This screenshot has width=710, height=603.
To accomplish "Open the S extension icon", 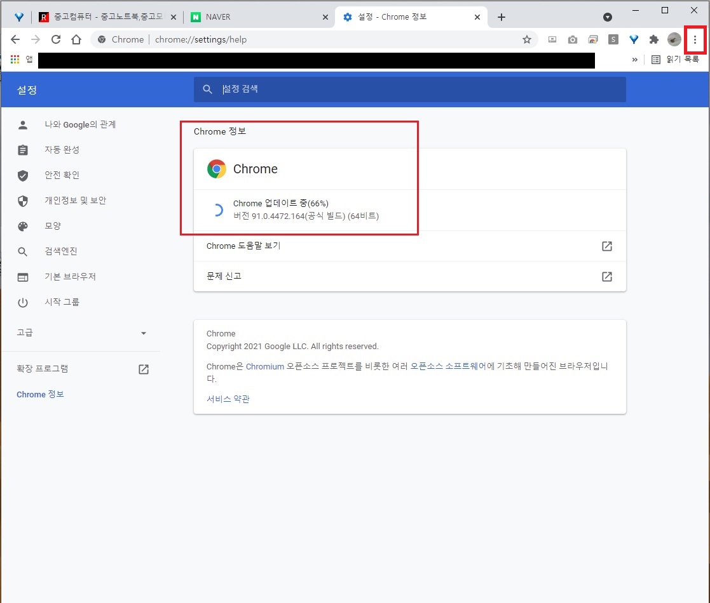I will click(613, 39).
